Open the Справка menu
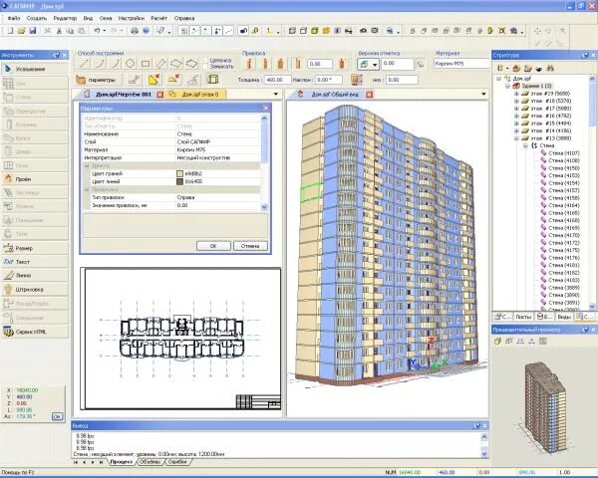This screenshot has width=598, height=478. click(184, 18)
